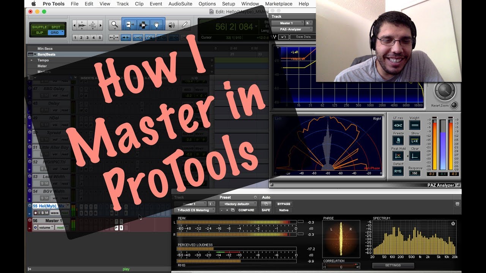The height and width of the screenshot is (273, 486).
Task: Enable SLIP edit mode
Action: [x=39, y=33]
